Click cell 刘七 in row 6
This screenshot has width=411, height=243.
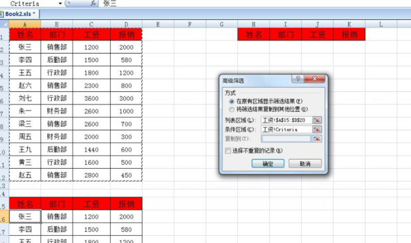[x=25, y=98]
